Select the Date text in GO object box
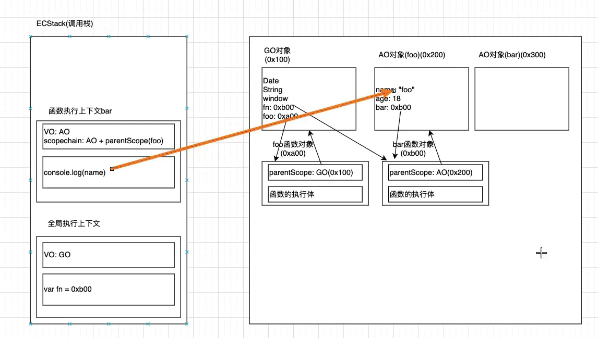 click(x=271, y=81)
